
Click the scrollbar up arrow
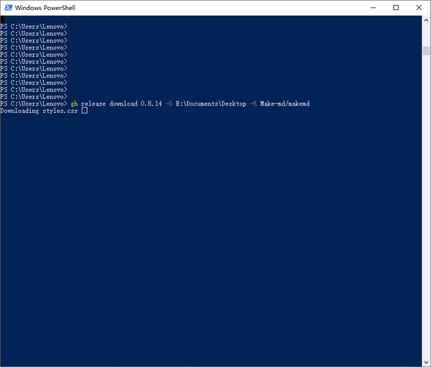click(427, 19)
